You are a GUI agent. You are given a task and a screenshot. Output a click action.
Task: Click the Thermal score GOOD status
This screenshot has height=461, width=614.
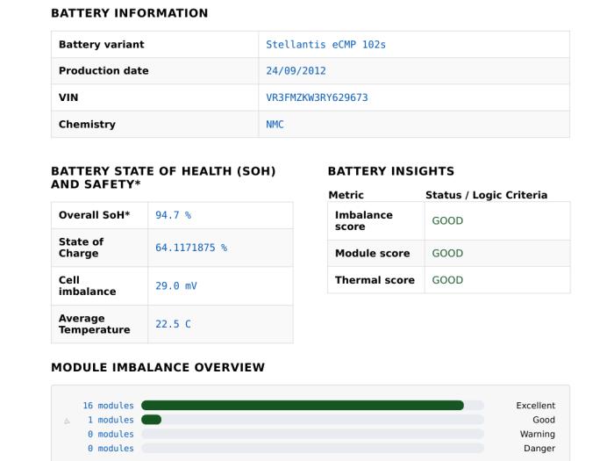tap(447, 280)
